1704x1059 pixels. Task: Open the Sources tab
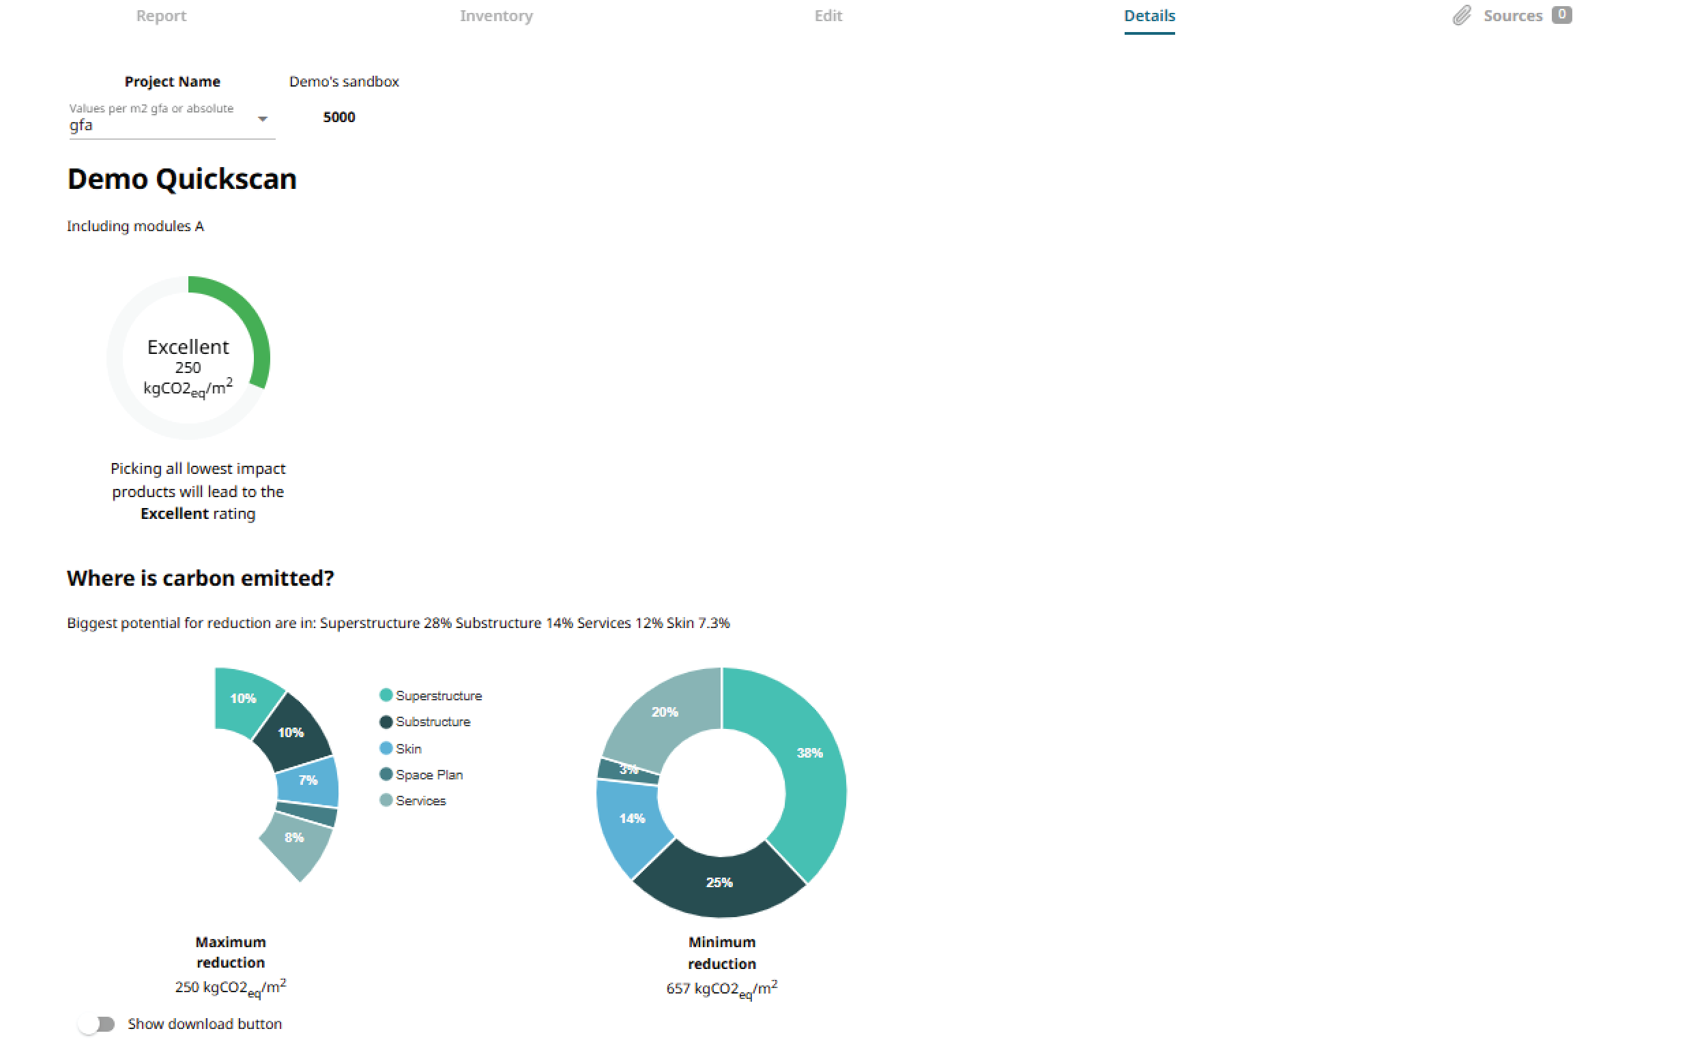click(x=1512, y=16)
